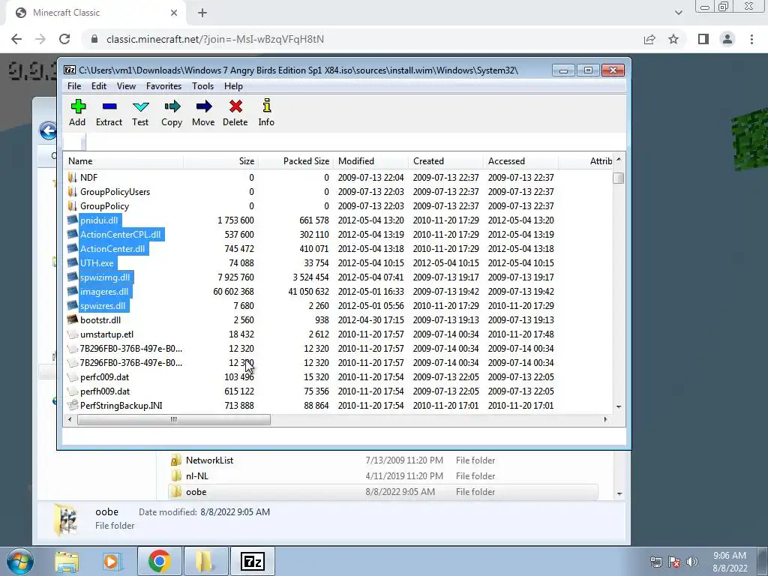768x576 pixels.
Task: Click the umstartup.etl file icon
Action: [73, 334]
